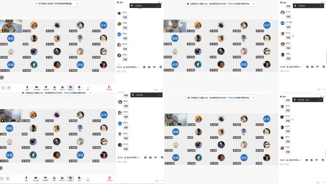Image resolution: width=327 pixels, height=184 pixels.
Task: Click red 结束会议 button above the 25分钟 banner
Action: click(110, 88)
